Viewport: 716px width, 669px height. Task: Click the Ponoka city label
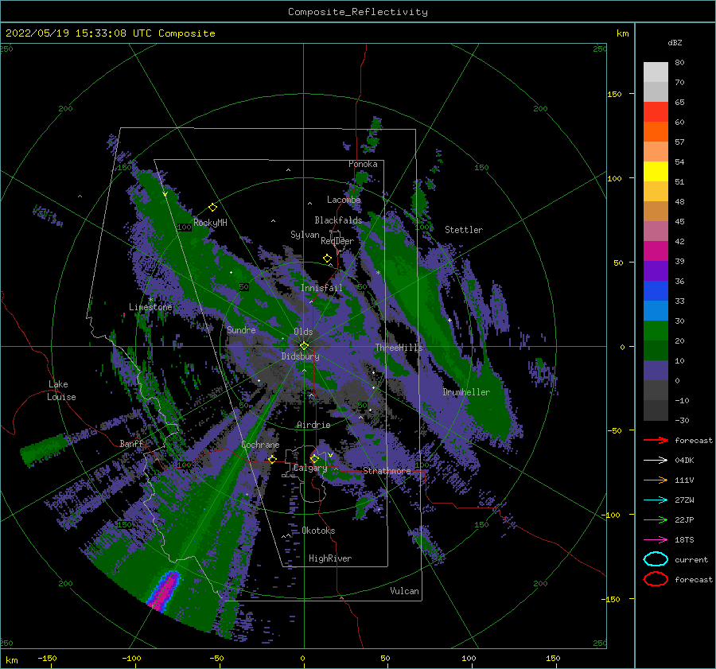coord(363,164)
